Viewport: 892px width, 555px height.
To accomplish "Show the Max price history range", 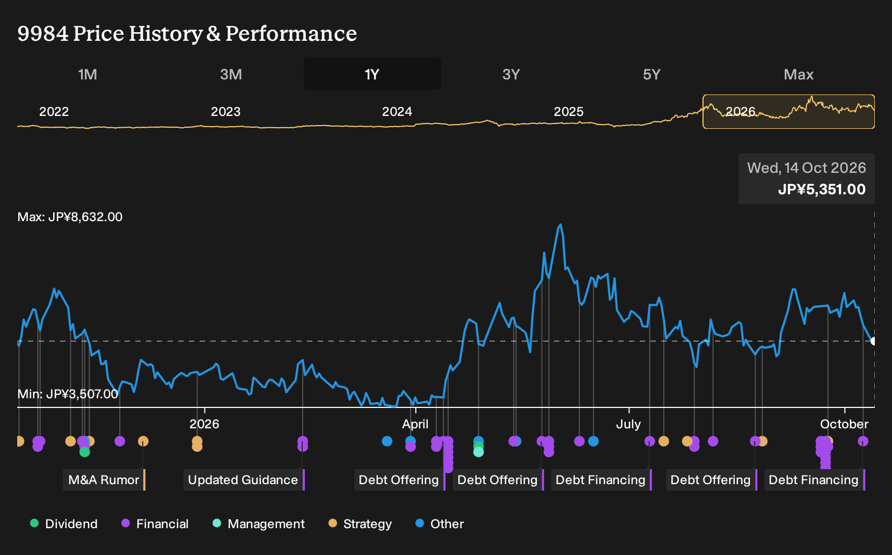I will (799, 74).
